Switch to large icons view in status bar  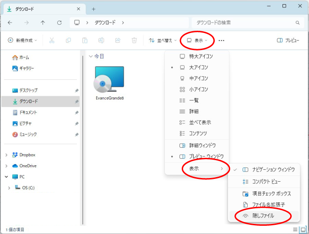coord(303,229)
